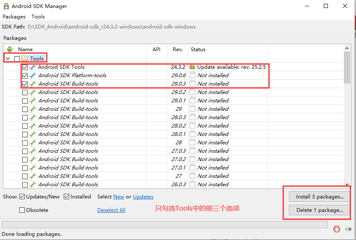Screen dimensions: 356x240
Task: Click the scroll up arrow of package list
Action: click(x=347, y=48)
